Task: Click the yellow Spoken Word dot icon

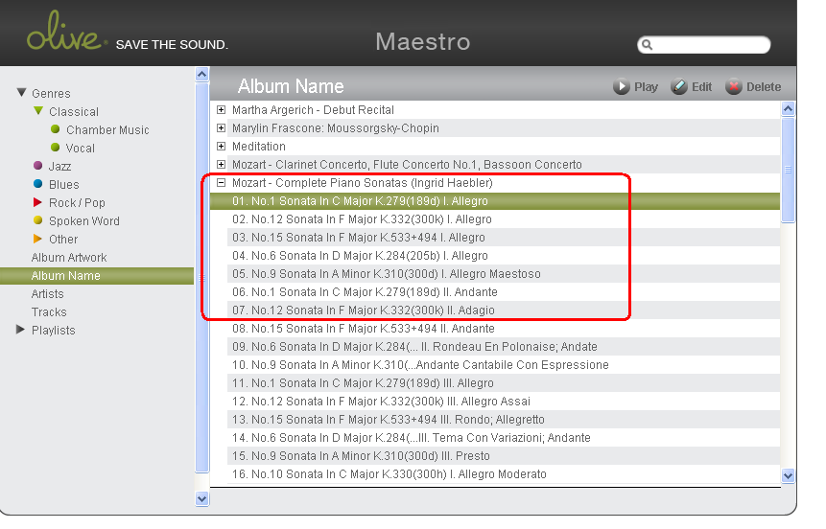Action: click(38, 220)
